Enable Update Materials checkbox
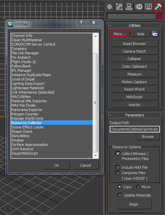165x215 pixels. tap(120, 195)
